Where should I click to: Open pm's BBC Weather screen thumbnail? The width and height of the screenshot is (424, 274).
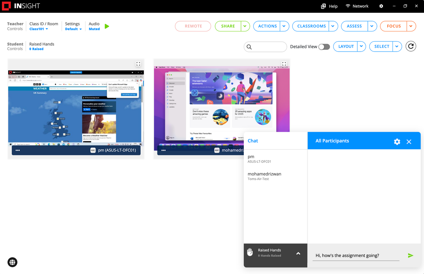click(x=76, y=108)
